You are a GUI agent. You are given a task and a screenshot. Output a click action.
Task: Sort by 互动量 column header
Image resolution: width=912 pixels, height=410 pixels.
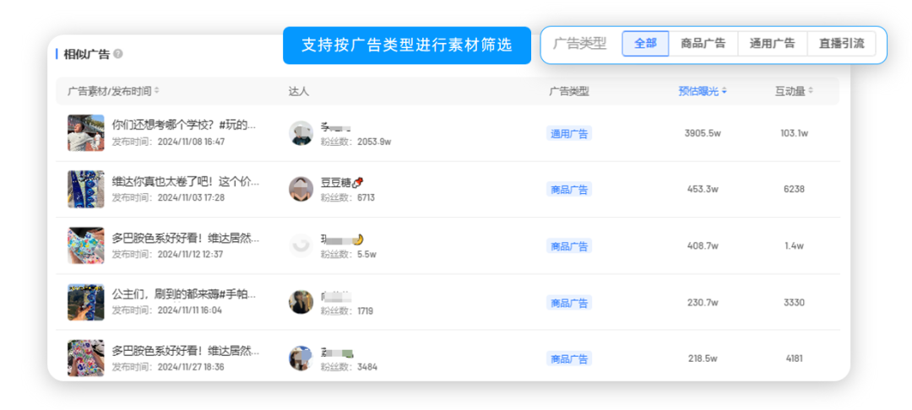click(x=794, y=91)
